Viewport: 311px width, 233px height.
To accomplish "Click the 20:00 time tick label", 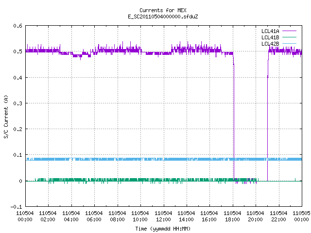I will (x=255, y=219).
